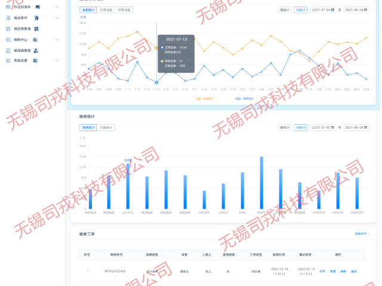The width and height of the screenshot is (382, 286).
Task: Click the 作业标准库 sidebar icon
Action: pos(38,7)
